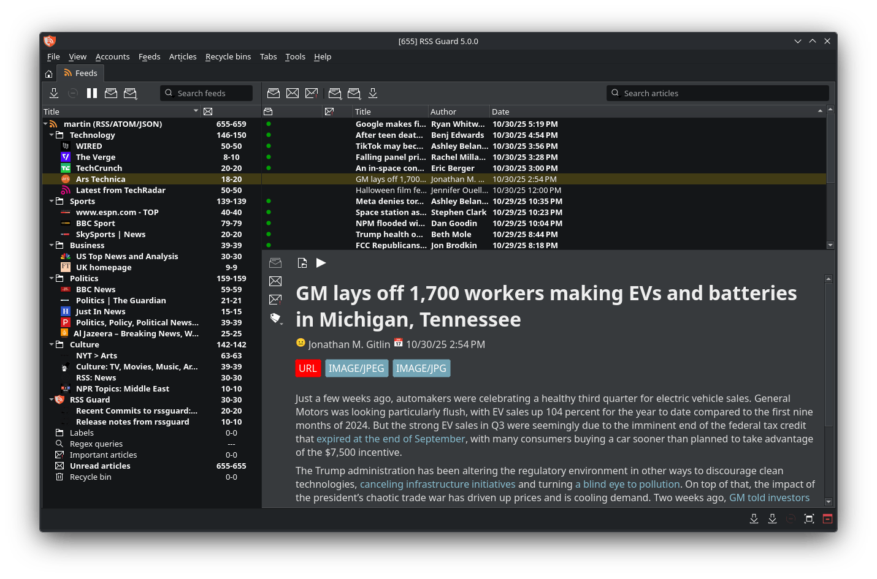Screen dimensions: 877x579
Task: Collapse the Politics folder
Action: [x=52, y=278]
